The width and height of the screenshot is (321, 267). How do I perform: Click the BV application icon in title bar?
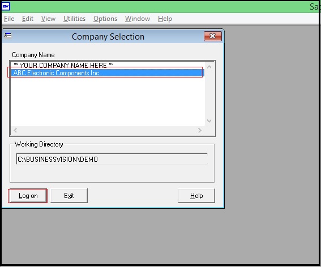click(x=6, y=7)
